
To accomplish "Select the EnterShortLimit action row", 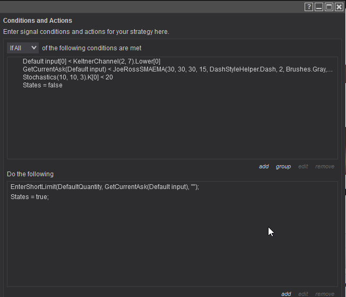I will pos(105,187).
